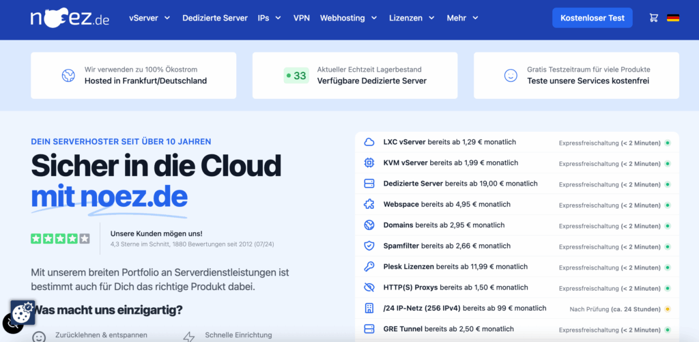
Task: Click 'Schnelle Einrichtung' text
Action: coord(238,335)
